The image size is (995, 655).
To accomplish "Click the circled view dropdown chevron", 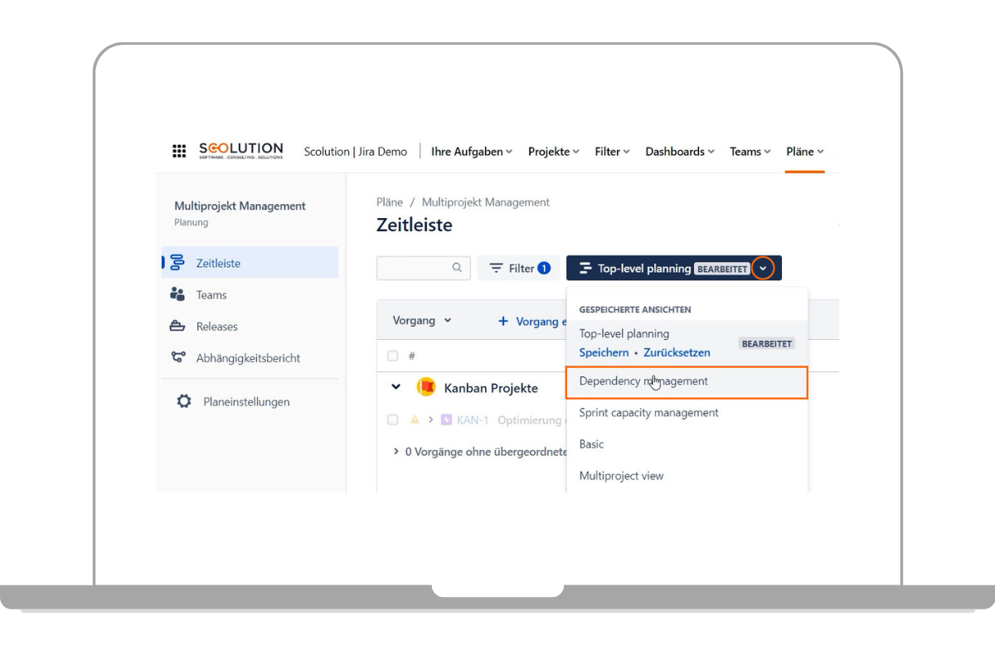I will coord(763,268).
